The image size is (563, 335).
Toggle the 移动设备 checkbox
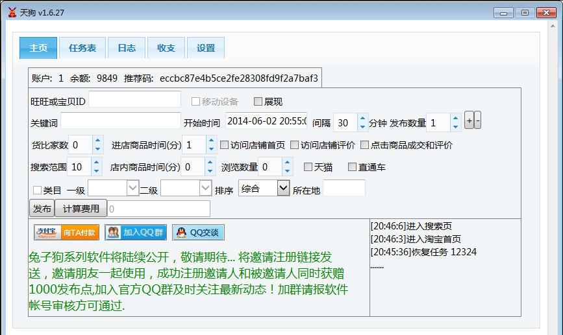(x=195, y=101)
